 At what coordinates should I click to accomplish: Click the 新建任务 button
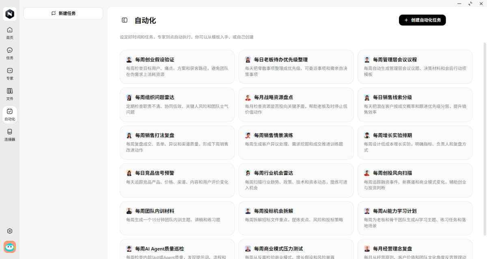pos(63,13)
